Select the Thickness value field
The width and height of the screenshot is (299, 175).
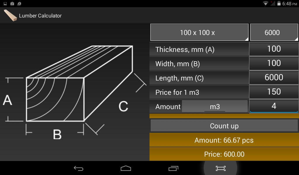pyautogui.click(x=274, y=49)
